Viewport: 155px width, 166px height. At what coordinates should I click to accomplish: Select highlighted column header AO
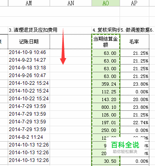(106, 3)
